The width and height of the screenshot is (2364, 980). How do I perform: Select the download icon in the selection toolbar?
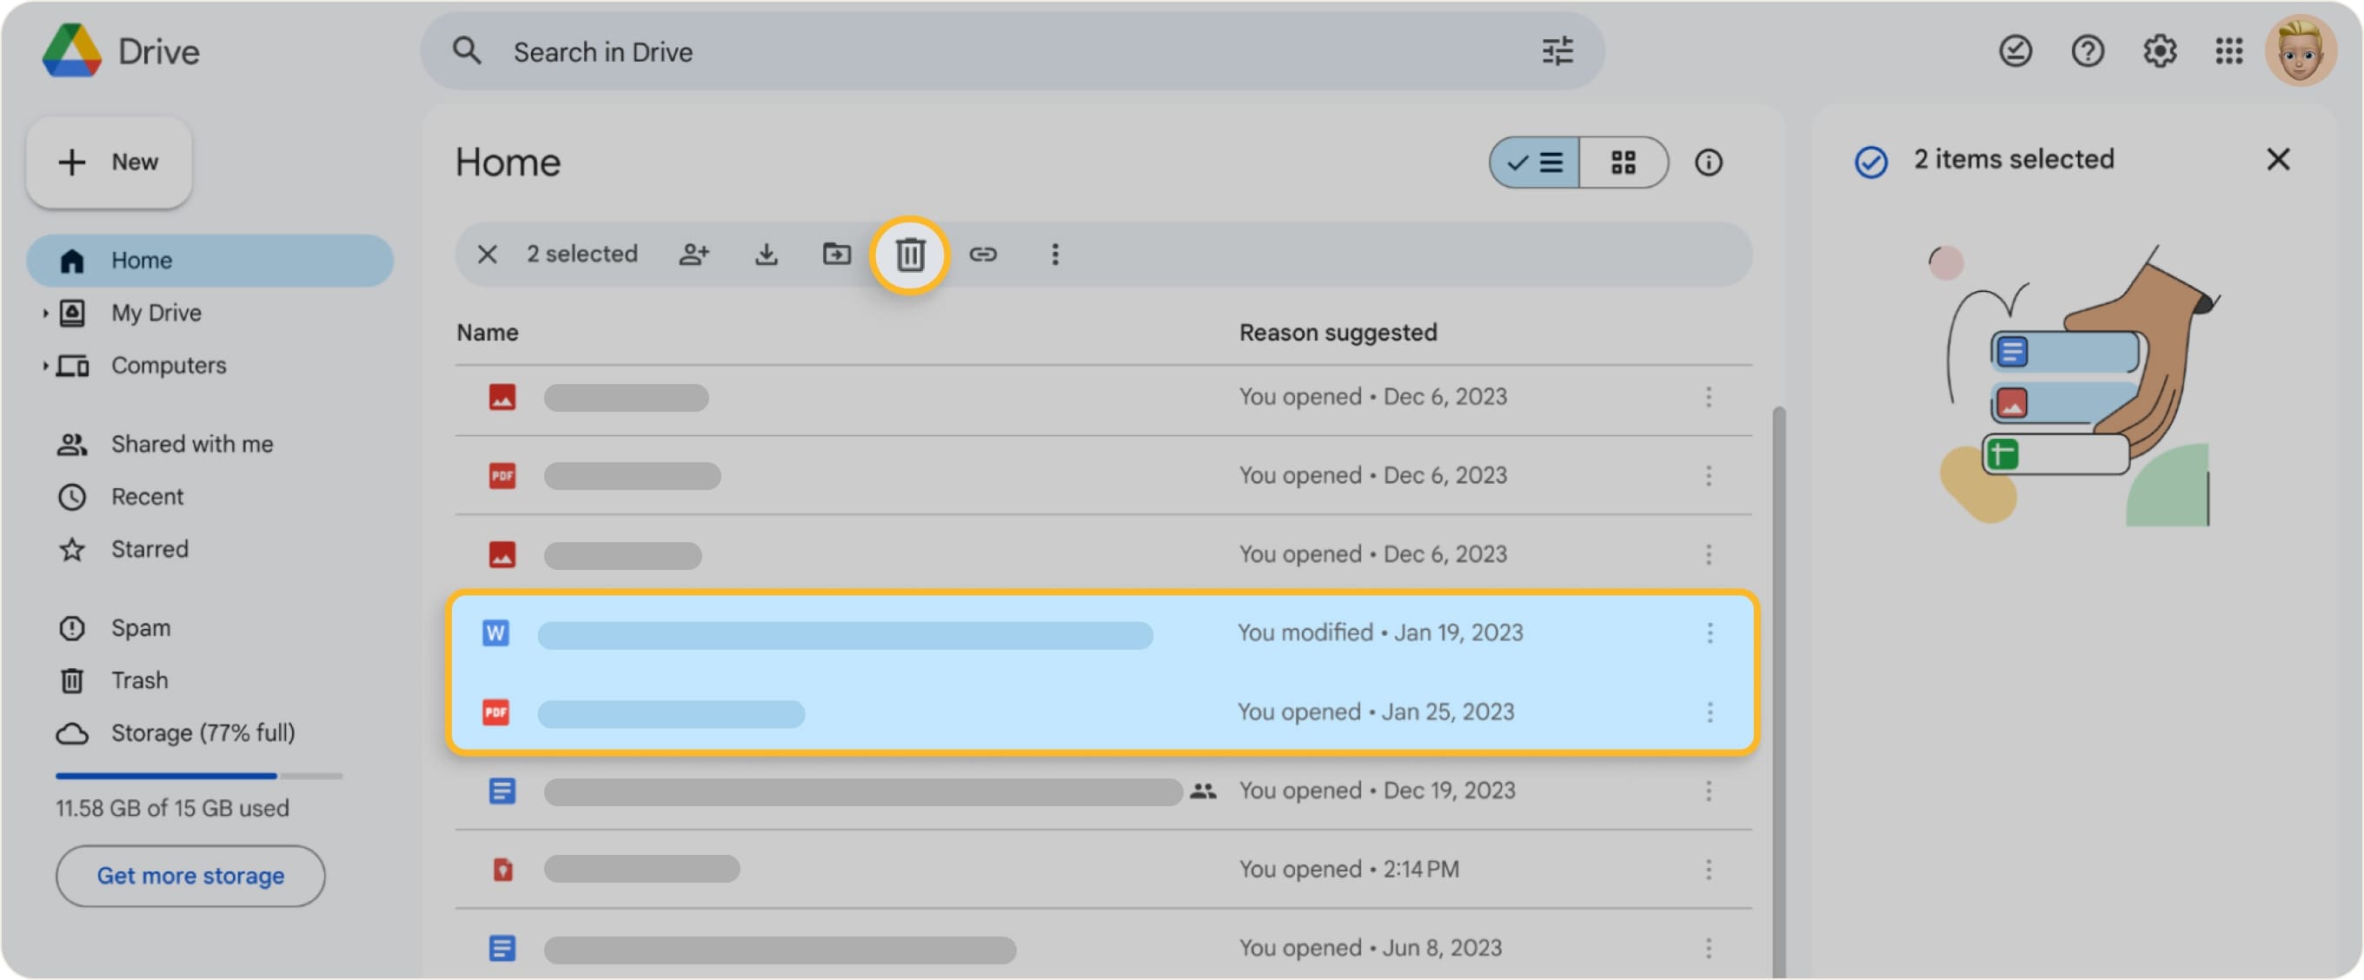pyautogui.click(x=767, y=255)
